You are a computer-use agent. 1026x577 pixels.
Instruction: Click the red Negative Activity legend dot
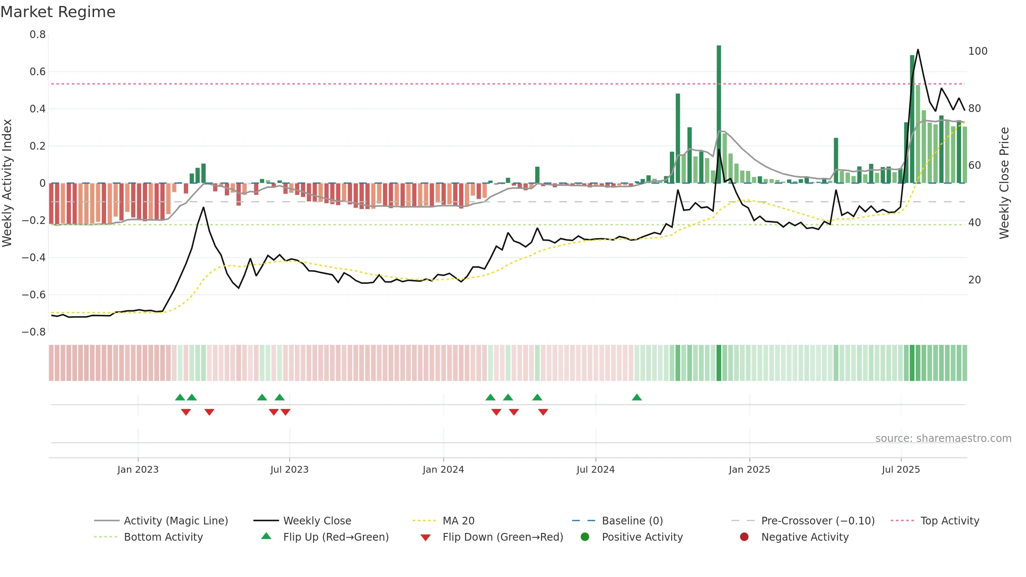[x=744, y=537]
